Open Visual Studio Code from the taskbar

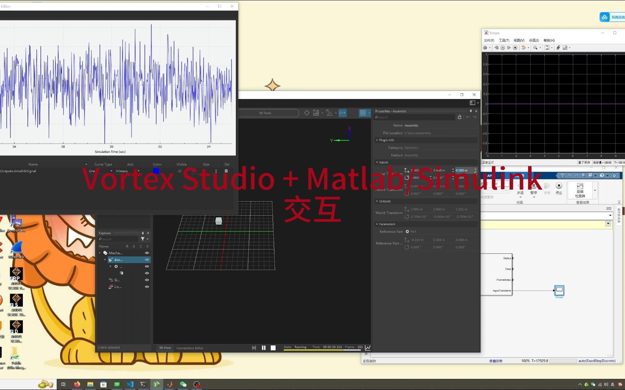(130, 384)
